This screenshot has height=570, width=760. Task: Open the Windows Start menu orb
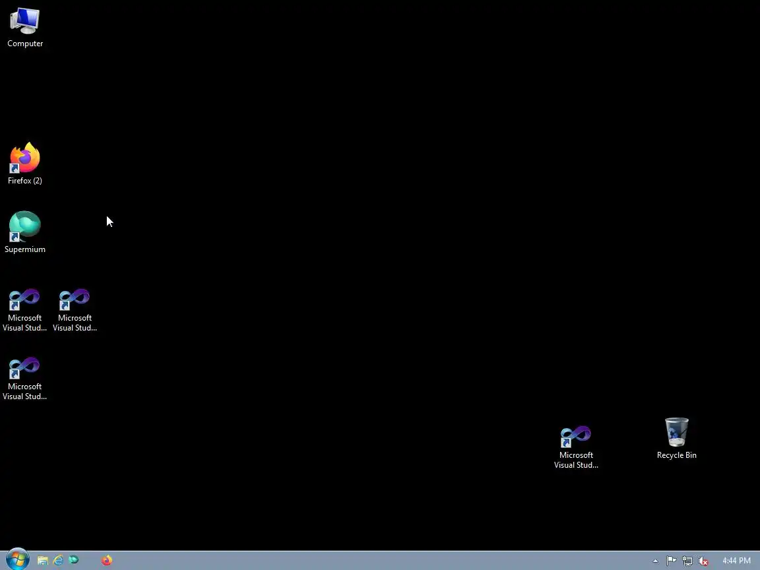pyautogui.click(x=17, y=560)
